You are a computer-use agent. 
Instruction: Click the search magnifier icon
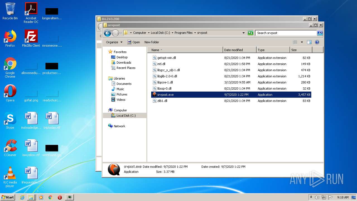click(320, 33)
